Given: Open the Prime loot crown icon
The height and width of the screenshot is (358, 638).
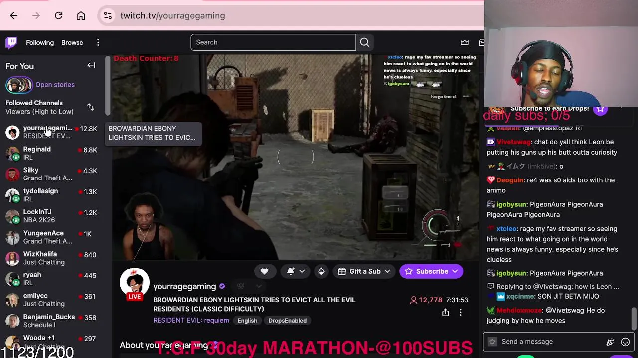Looking at the screenshot, I should [x=465, y=42].
